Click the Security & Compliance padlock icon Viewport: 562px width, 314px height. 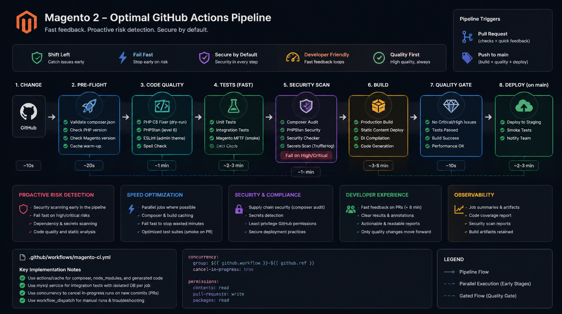click(239, 209)
